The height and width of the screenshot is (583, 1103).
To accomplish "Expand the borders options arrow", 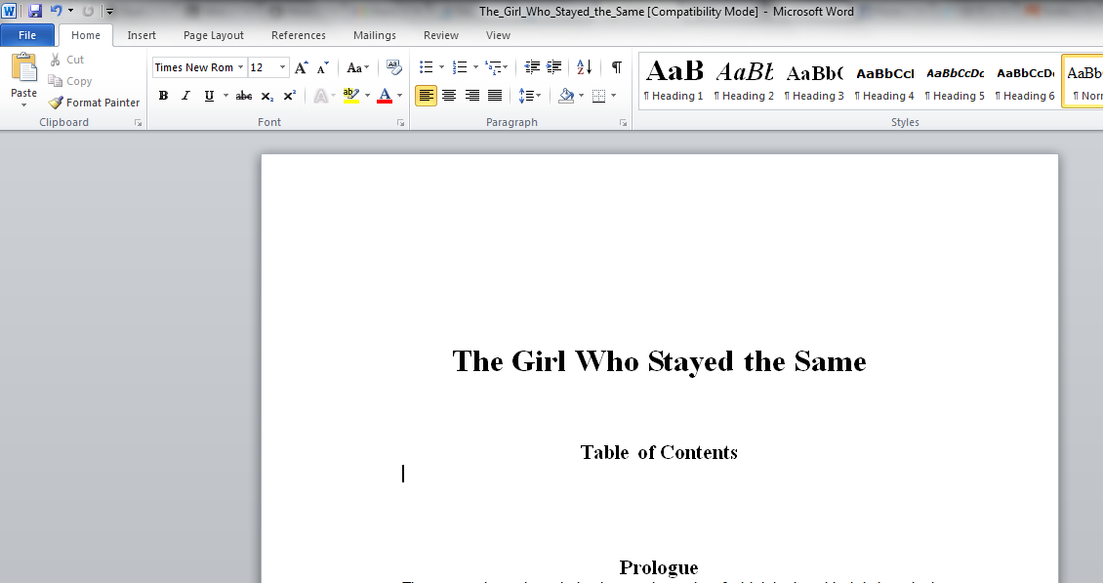I will click(x=613, y=96).
